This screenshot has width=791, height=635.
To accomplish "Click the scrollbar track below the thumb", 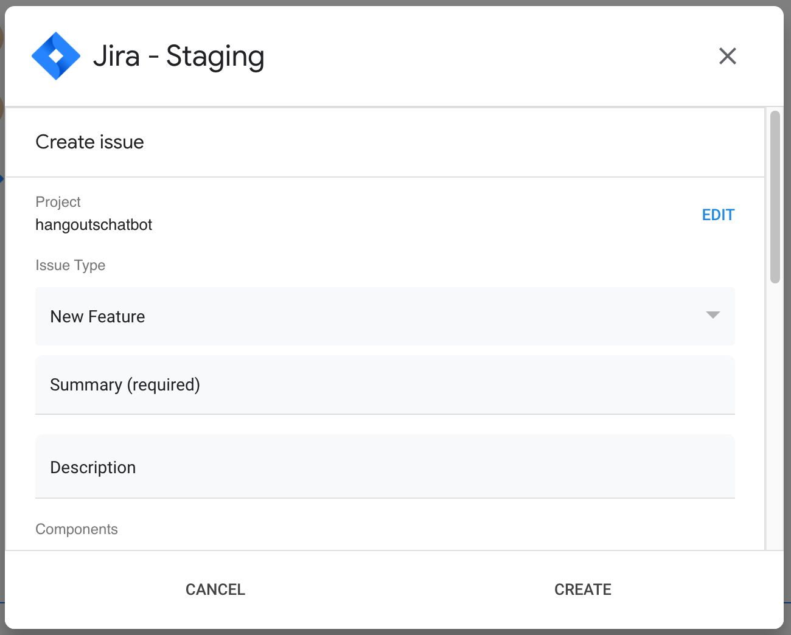I will pos(775,414).
